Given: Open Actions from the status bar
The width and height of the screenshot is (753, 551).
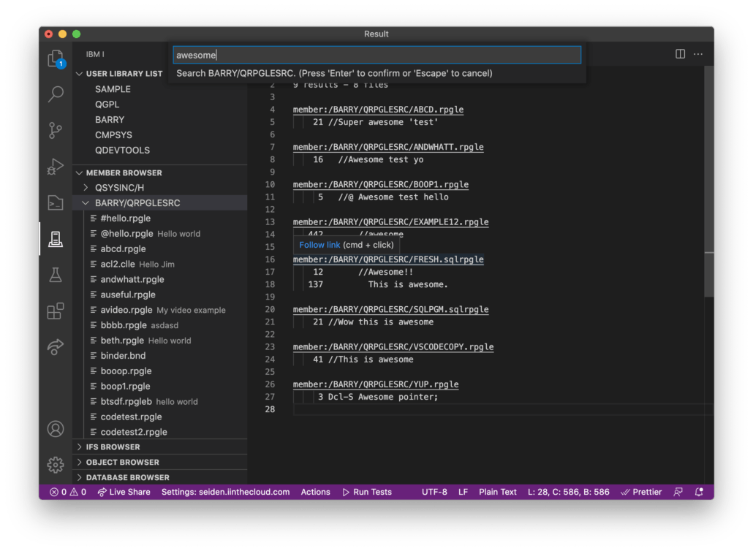Looking at the screenshot, I should 315,492.
